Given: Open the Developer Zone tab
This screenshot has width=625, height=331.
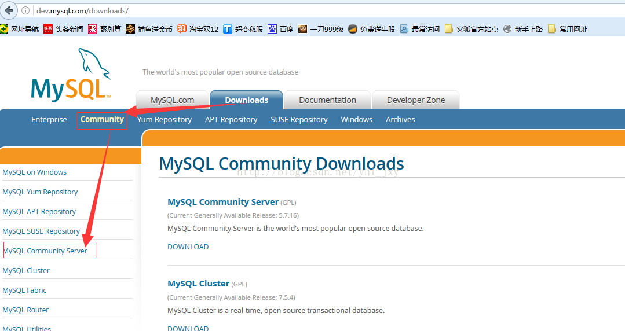Looking at the screenshot, I should click(x=416, y=100).
